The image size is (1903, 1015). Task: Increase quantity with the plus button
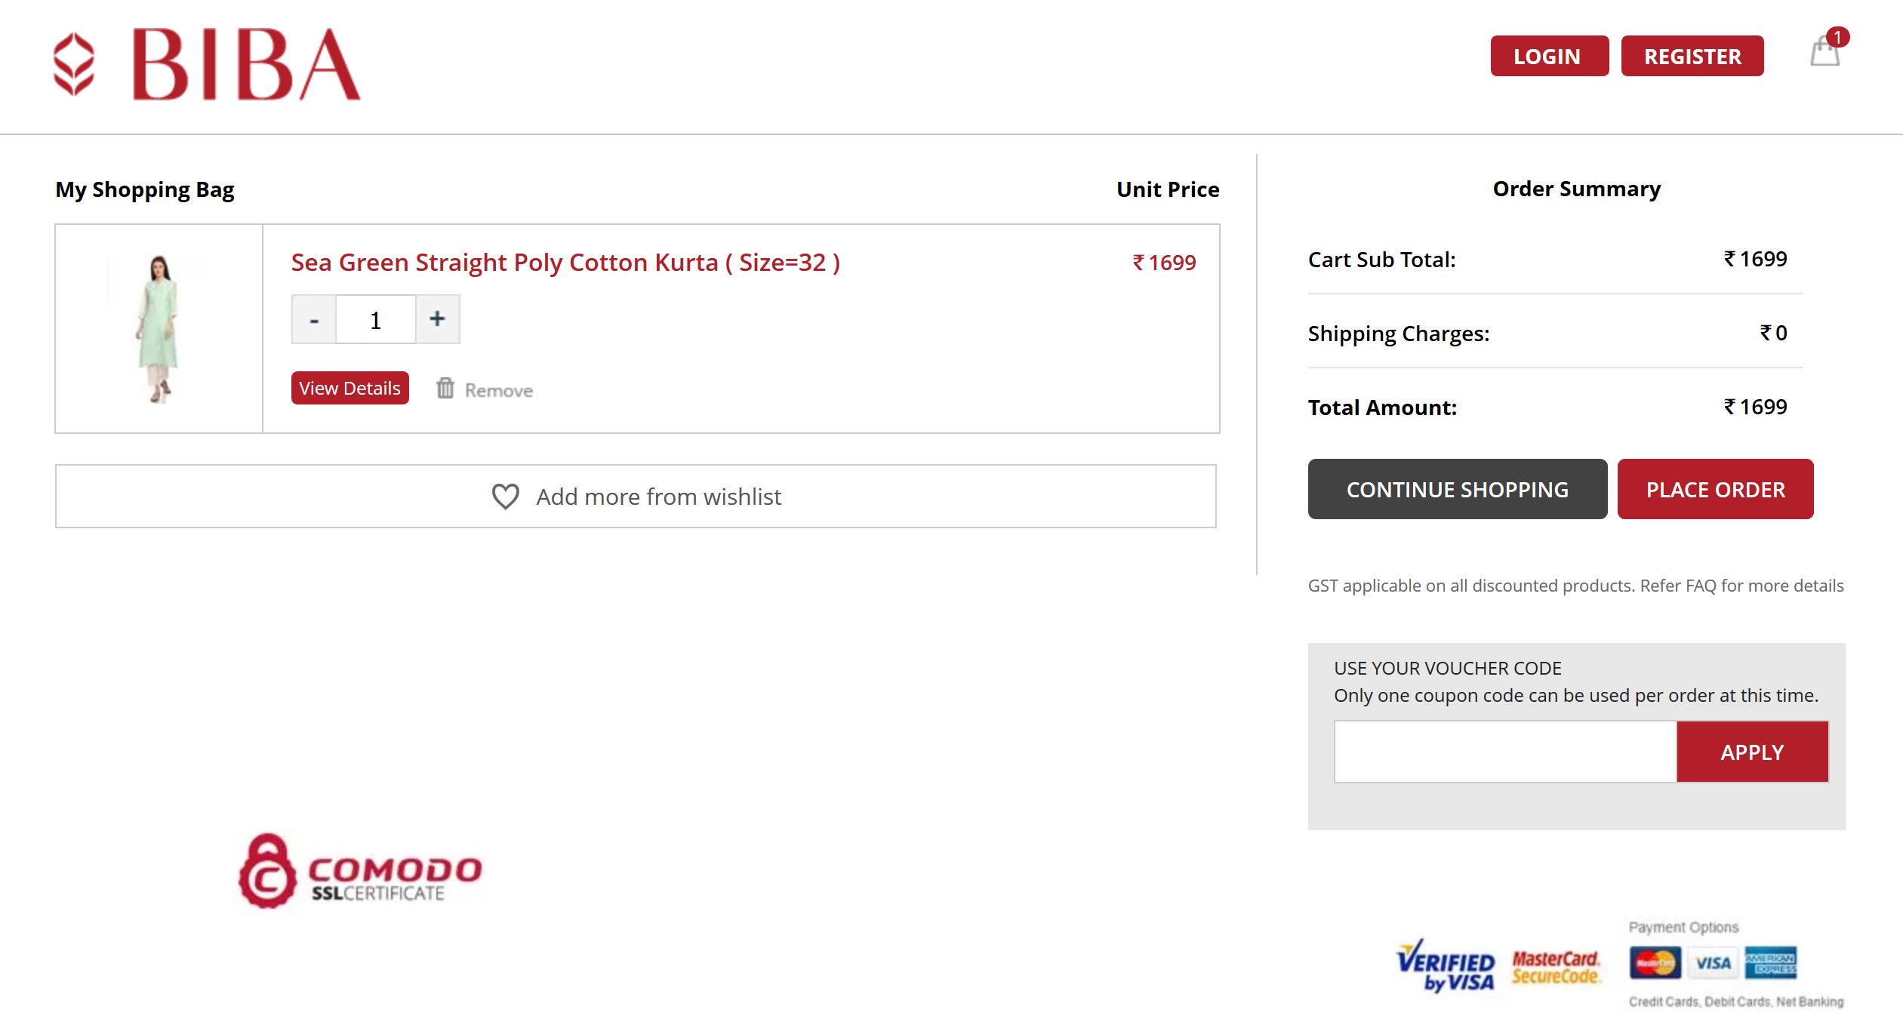pos(437,319)
